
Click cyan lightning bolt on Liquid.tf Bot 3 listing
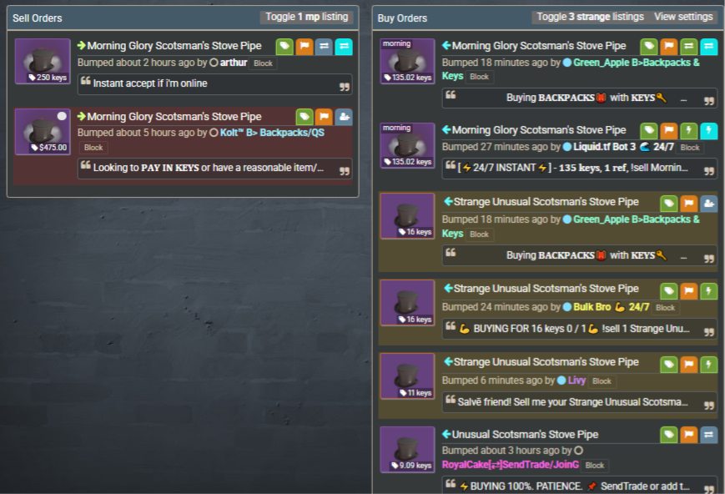708,131
